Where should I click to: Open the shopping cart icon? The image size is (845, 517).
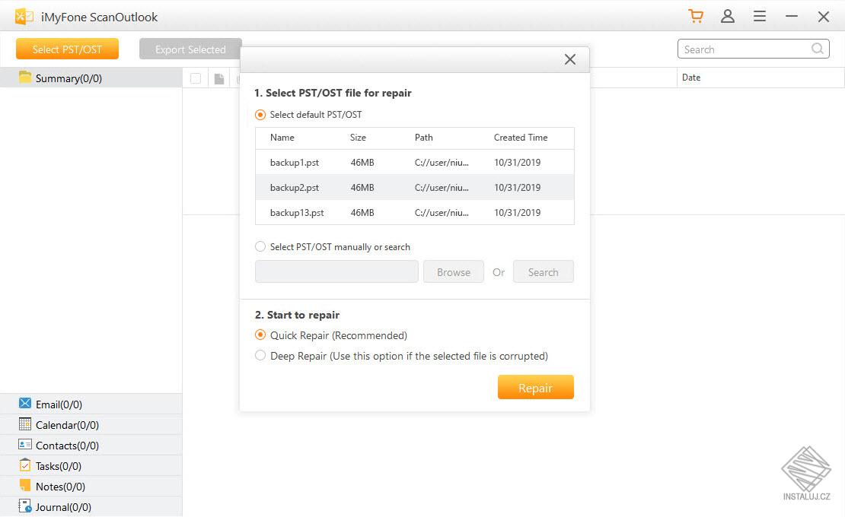(x=696, y=16)
